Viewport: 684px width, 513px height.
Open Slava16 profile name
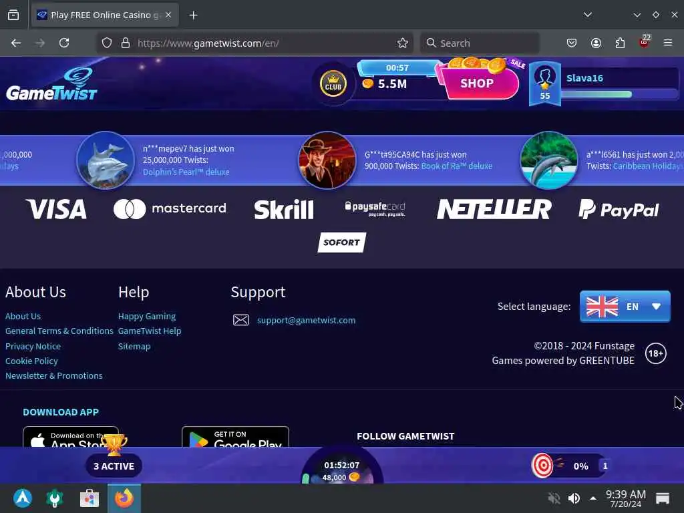(584, 78)
